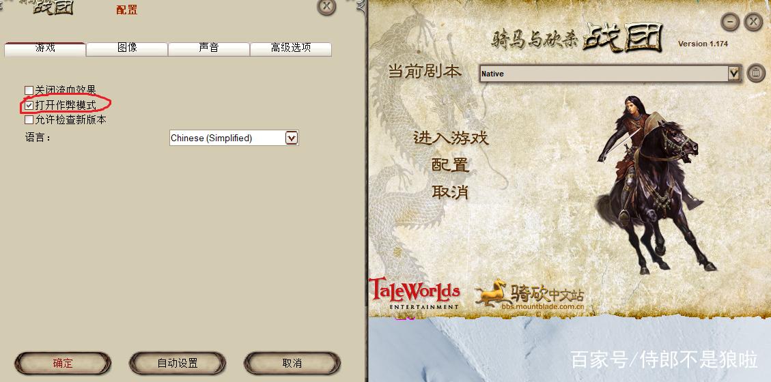The height and width of the screenshot is (382, 771).
Task: Switch to the 图像 tab
Action: tap(127, 48)
